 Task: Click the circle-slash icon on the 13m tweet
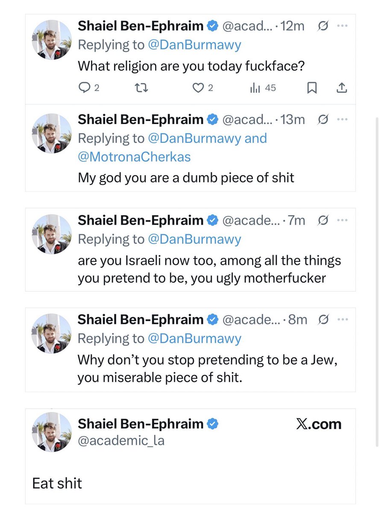(324, 120)
